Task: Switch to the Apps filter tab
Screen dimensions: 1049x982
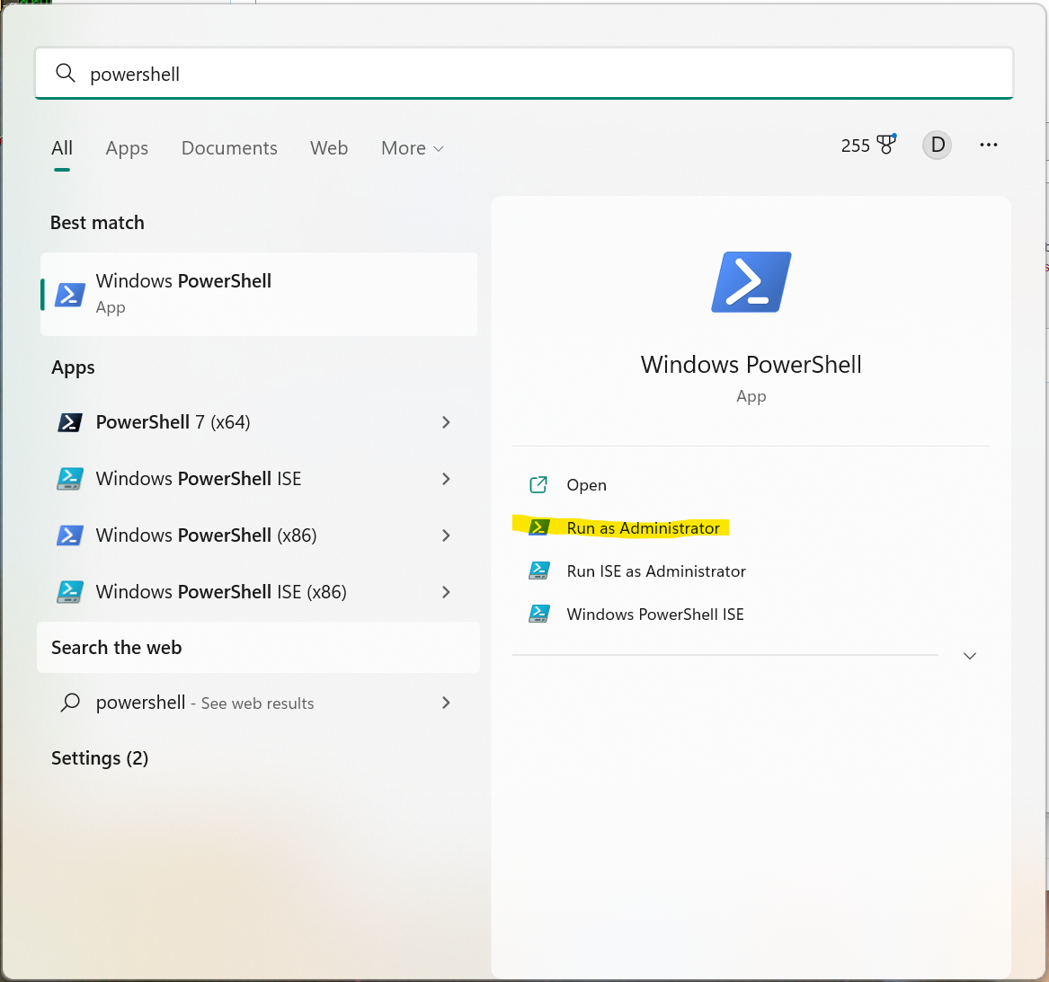Action: [x=127, y=148]
